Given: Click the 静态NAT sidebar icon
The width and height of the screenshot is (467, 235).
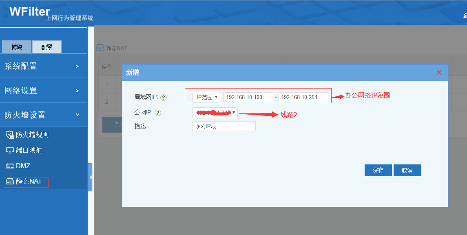Looking at the screenshot, I should click(9, 182).
